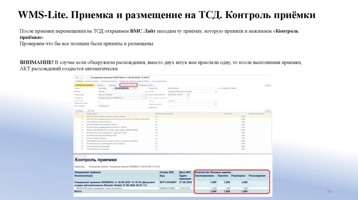Viewport: 358px width, 200px height.
Task: Open the top Еще menu
Action: pyautogui.click(x=268, y=85)
